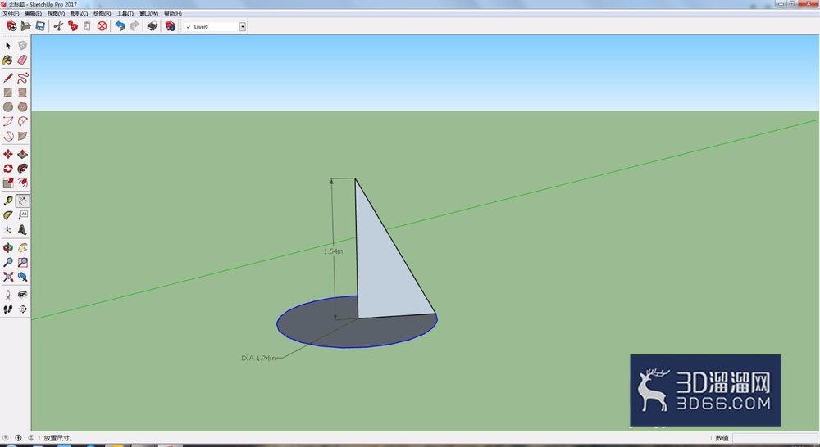This screenshot has height=447, width=820.
Task: Click the 1.54m dimension label
Action: (x=333, y=251)
